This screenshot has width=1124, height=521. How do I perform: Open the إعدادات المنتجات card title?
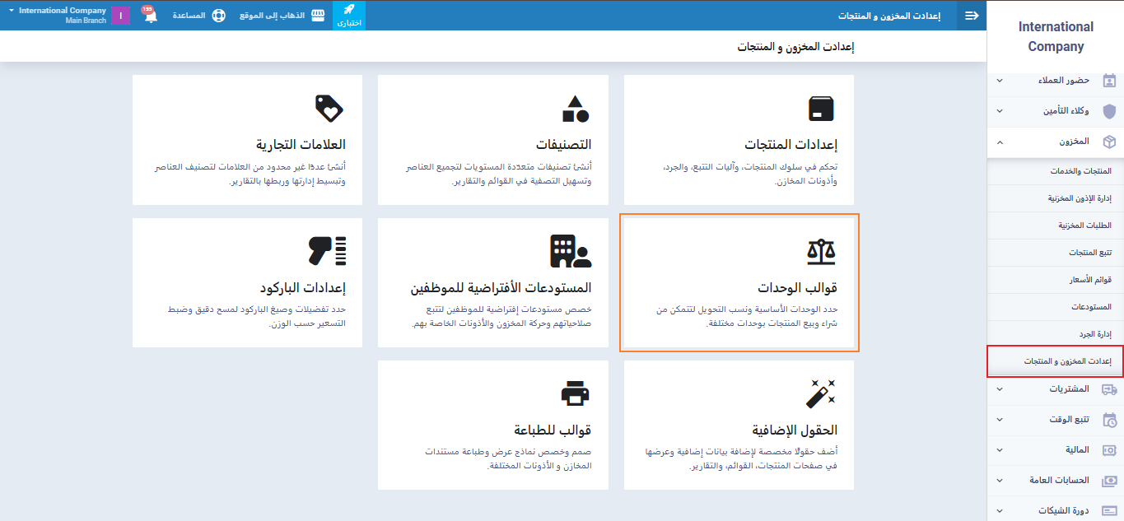click(x=791, y=145)
